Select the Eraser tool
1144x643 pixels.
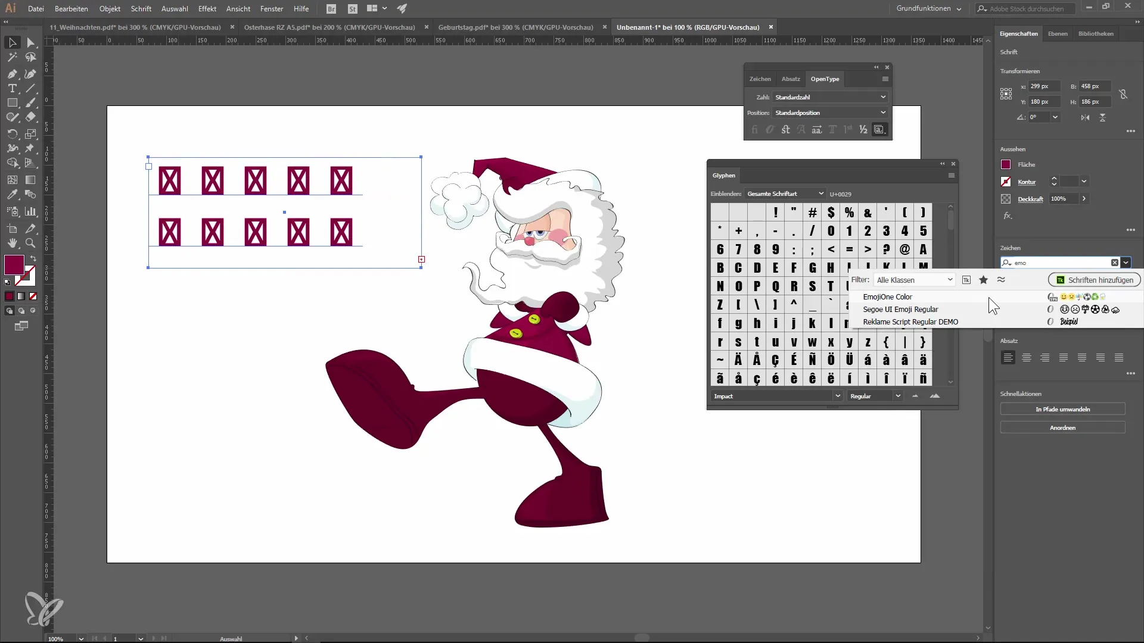point(31,117)
